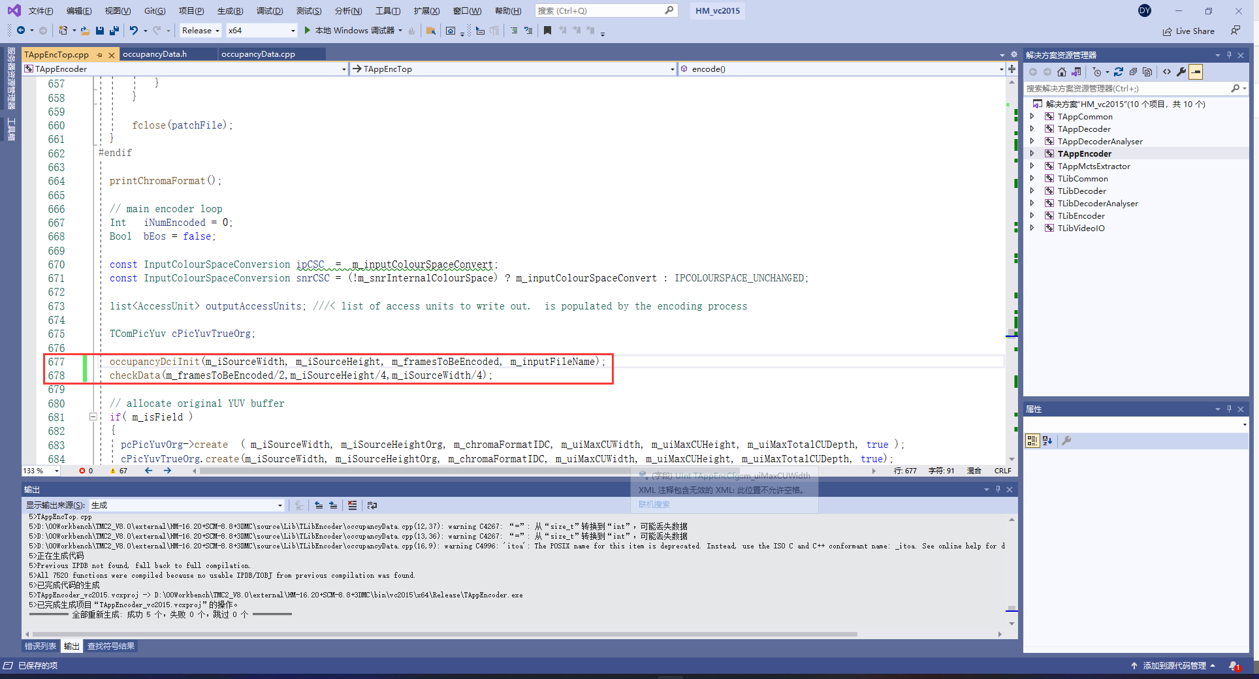The image size is (1259, 679).
Task: Open the 调试(D) debug menu
Action: tap(270, 10)
